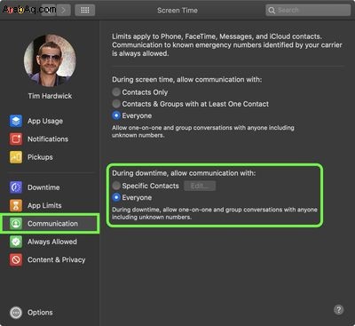Click 'During downtime, allow communication with:' heading
The width and height of the screenshot is (355, 326).
(184, 173)
